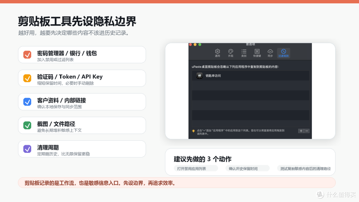Click the heading 截图 / 文件路径
The height and width of the screenshot is (202, 359).
point(56,124)
